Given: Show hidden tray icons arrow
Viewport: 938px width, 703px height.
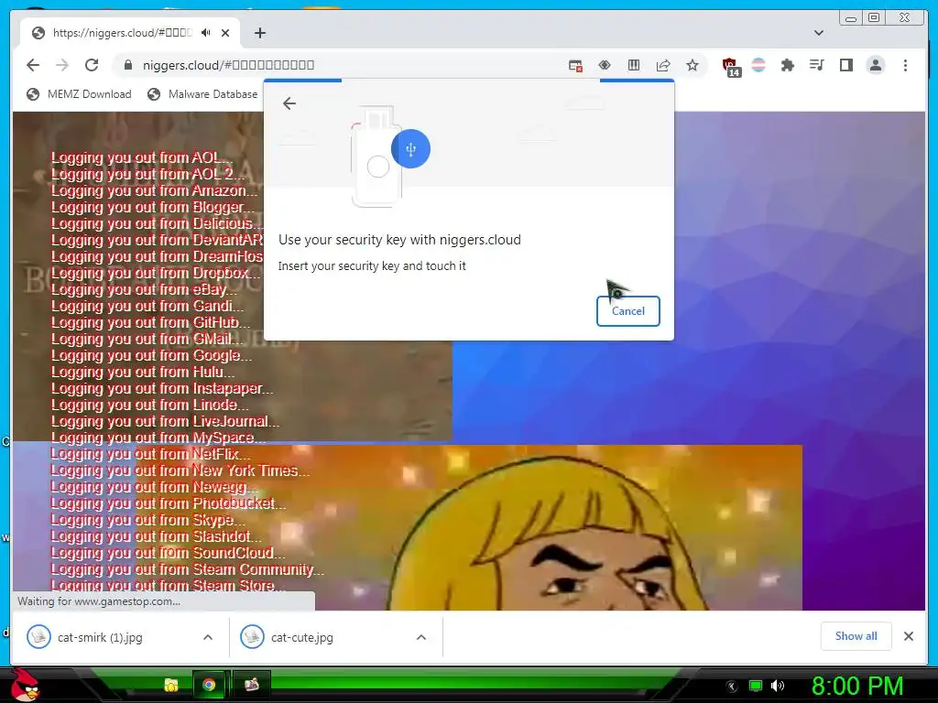Looking at the screenshot, I should 731,687.
